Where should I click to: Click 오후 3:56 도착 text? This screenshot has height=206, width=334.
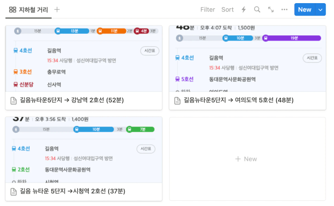pos(50,119)
